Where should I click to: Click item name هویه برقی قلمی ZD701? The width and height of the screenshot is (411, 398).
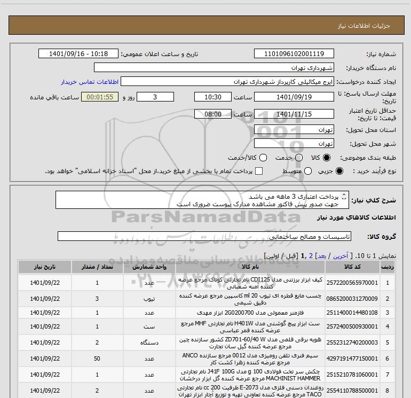tap(250, 342)
